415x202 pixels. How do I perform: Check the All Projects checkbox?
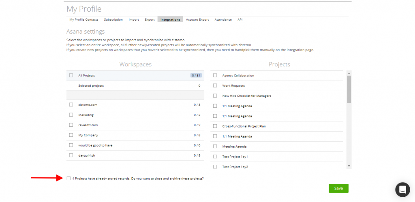point(71,75)
